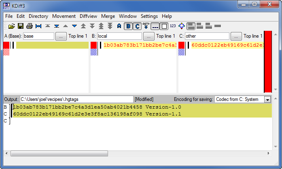Save the merge result with the floppy icon

click(x=21, y=26)
